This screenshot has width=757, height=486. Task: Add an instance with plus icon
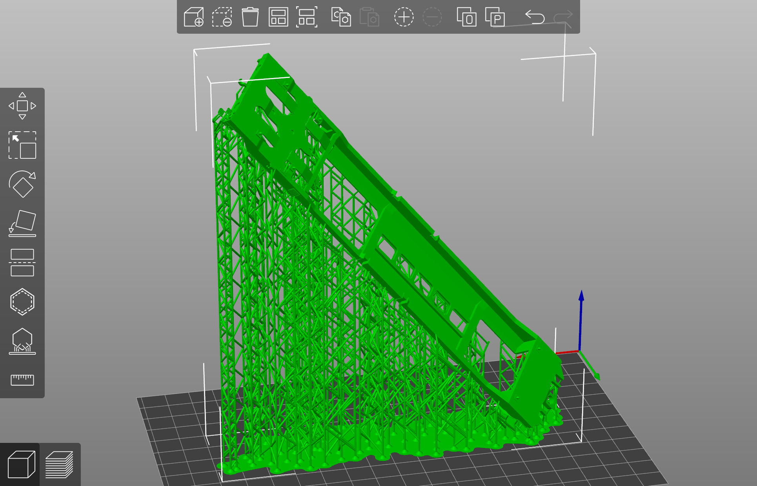[404, 17]
